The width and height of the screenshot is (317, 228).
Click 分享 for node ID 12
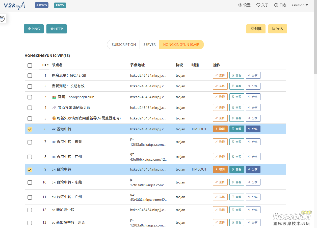(x=253, y=210)
